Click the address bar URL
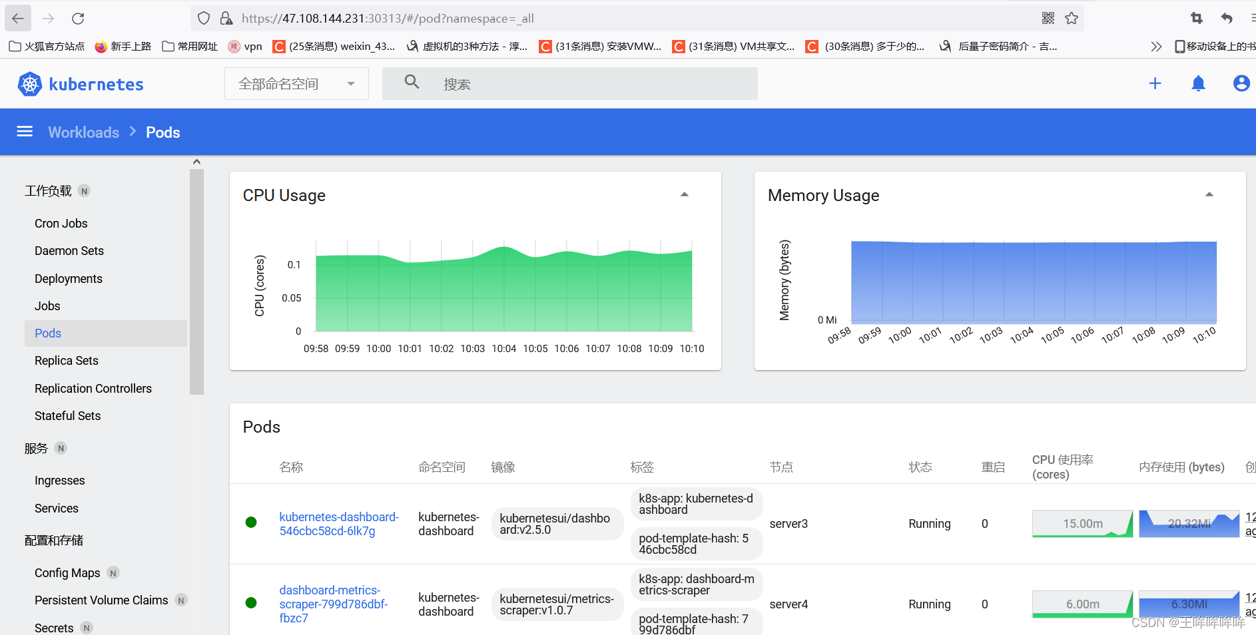 tap(388, 18)
